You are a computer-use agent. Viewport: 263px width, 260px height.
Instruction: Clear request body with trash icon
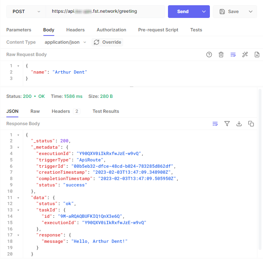[x=221, y=55]
